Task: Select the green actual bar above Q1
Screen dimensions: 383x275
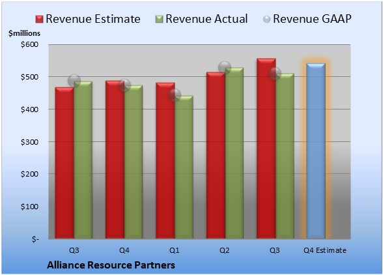Action: pos(184,167)
